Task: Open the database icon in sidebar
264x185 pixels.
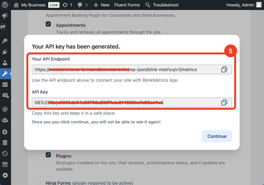Action: (5, 143)
